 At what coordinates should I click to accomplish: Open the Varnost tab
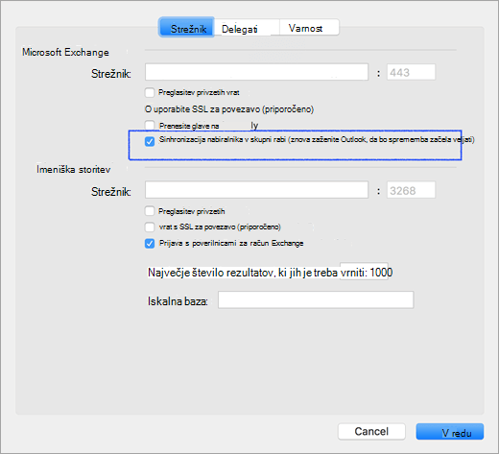[x=309, y=28]
